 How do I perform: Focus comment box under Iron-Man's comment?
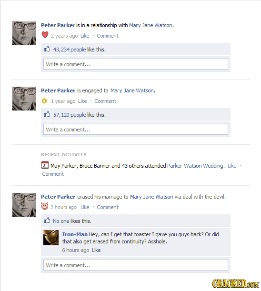(136, 265)
